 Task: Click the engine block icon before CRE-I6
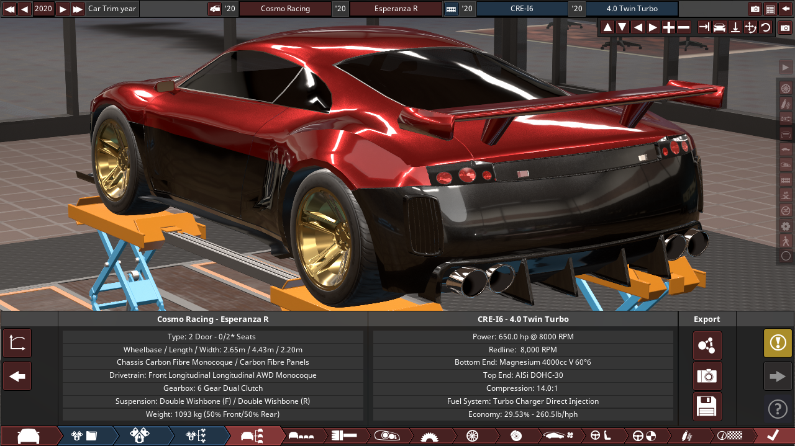tap(452, 9)
